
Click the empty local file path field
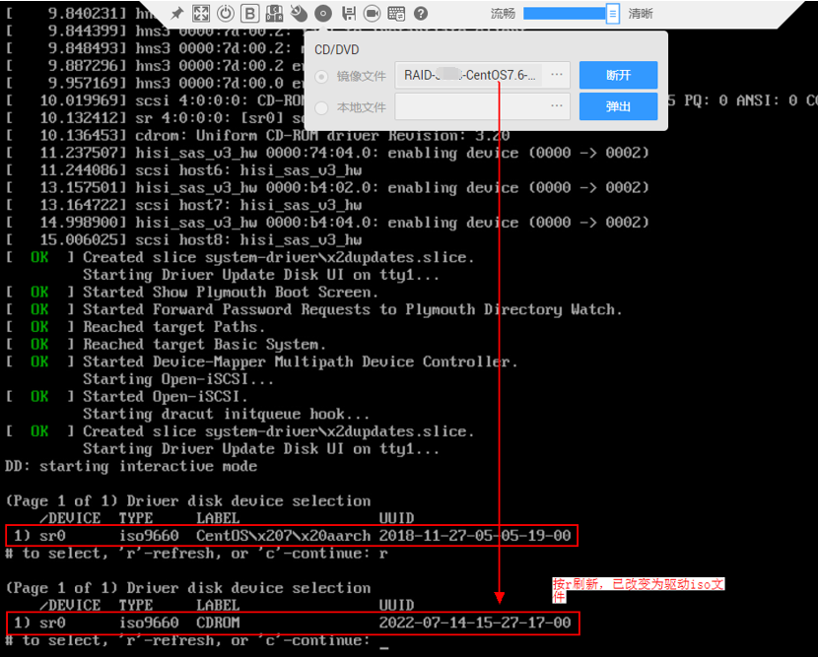click(470, 106)
